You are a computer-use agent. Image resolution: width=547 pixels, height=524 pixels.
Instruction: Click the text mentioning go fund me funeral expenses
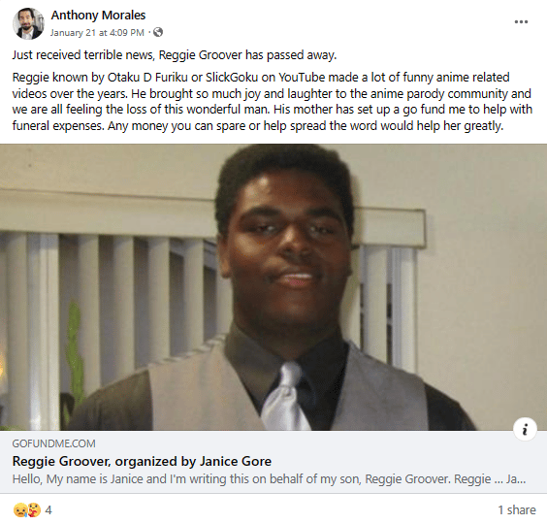point(273,117)
